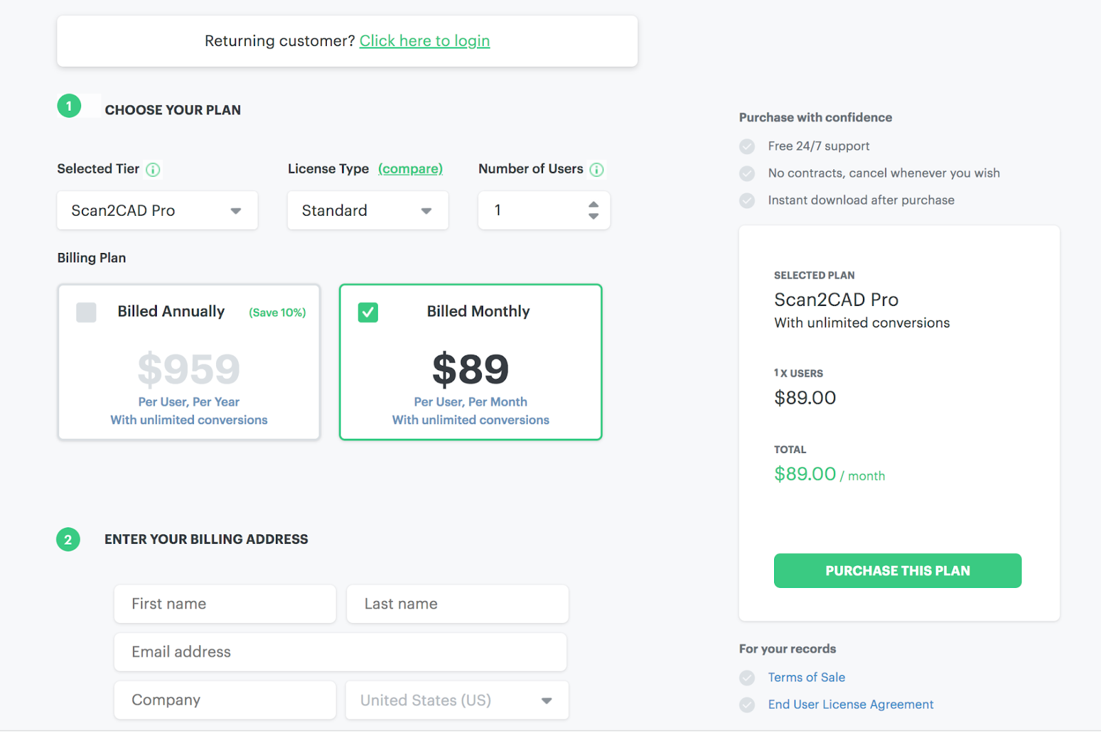
Task: Click the info icon beside Selected Tier
Action: [153, 169]
